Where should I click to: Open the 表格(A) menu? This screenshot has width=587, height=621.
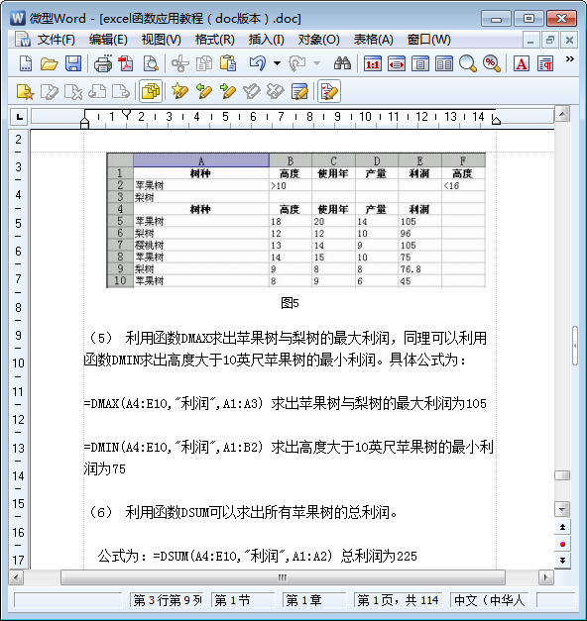click(373, 40)
